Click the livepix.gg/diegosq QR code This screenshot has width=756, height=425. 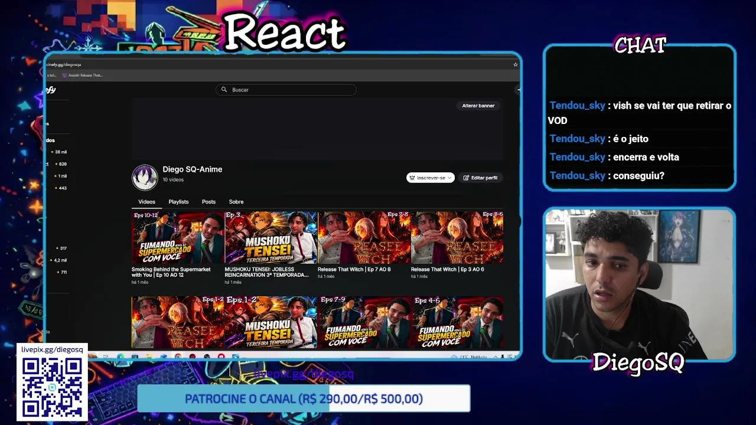point(52,387)
